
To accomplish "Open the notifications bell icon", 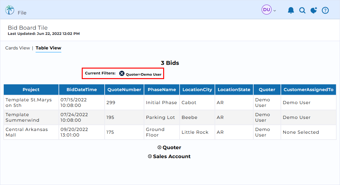I will coord(291,10).
